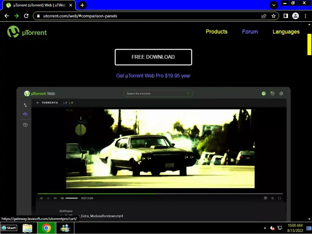Click back arrow next to TORRENTS
The image size is (312, 234).
pos(38,103)
